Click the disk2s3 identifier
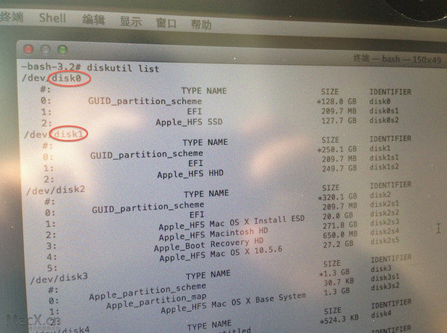The height and width of the screenshot is (333, 447). (x=384, y=222)
